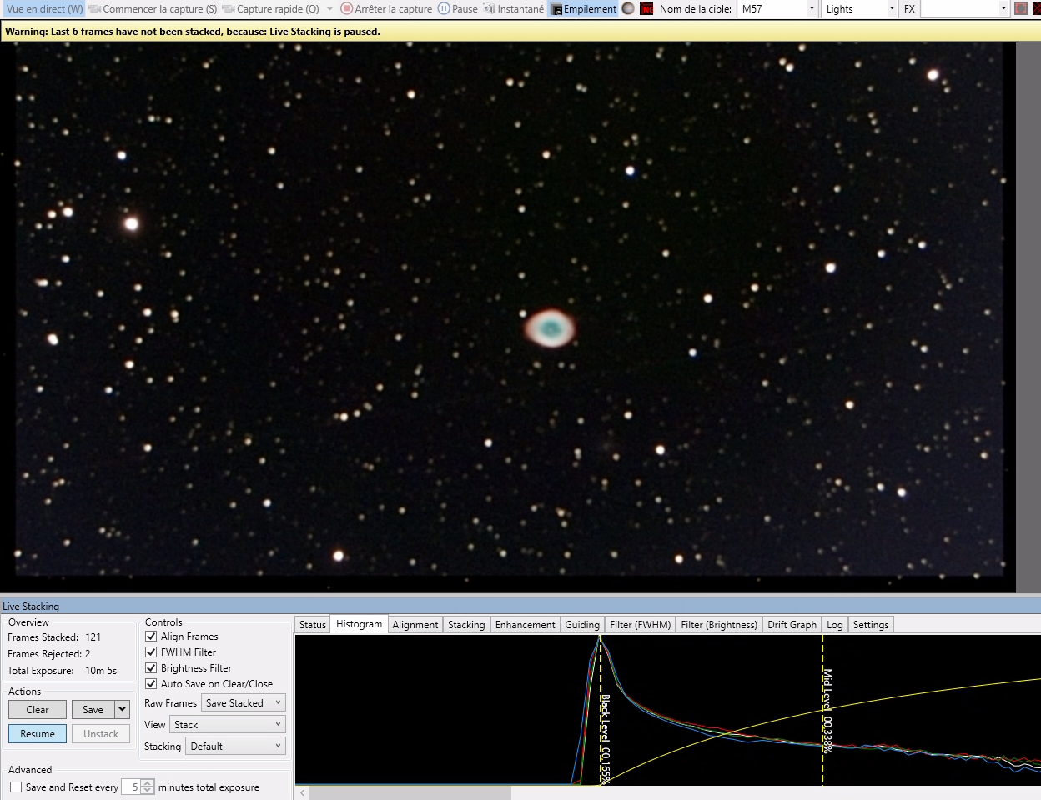The width and height of the screenshot is (1041, 800).
Task: Click the Pause capture button
Action: [x=459, y=9]
